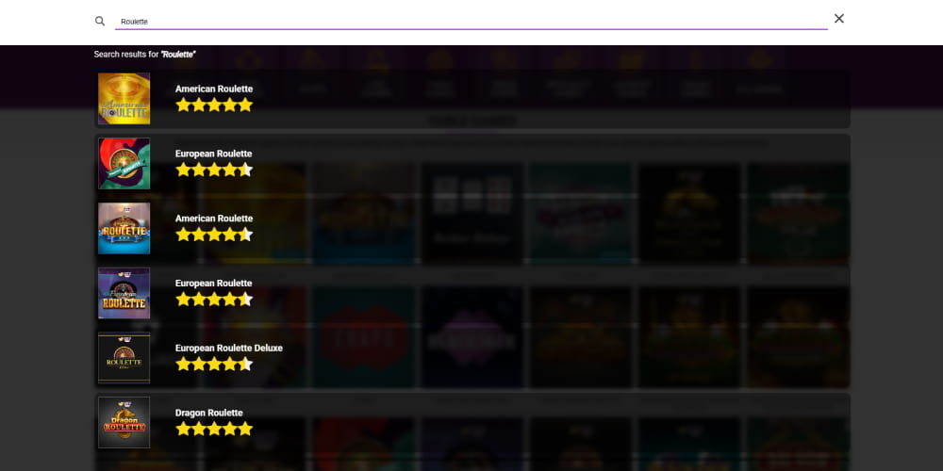Select first American Roulette title link

tap(214, 89)
